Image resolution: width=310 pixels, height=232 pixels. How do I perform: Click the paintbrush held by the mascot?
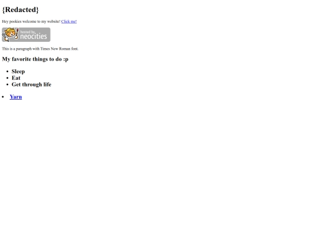(x=17, y=34)
